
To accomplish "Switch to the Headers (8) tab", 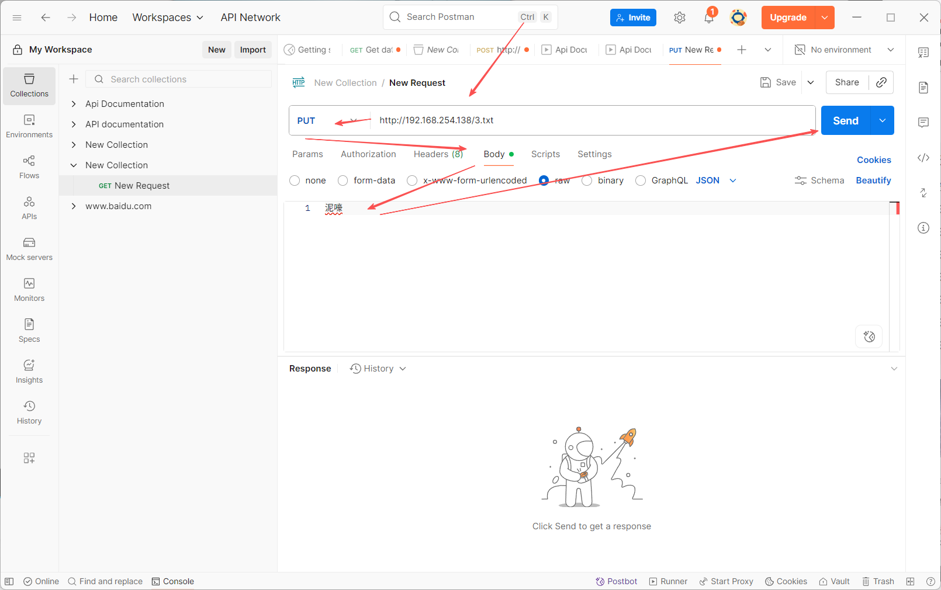I will (438, 154).
